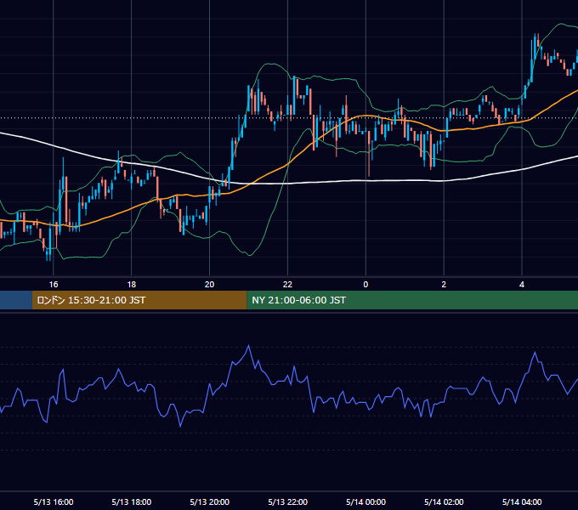
Task: Click the 16 hour label on price axis
Action: [54, 284]
